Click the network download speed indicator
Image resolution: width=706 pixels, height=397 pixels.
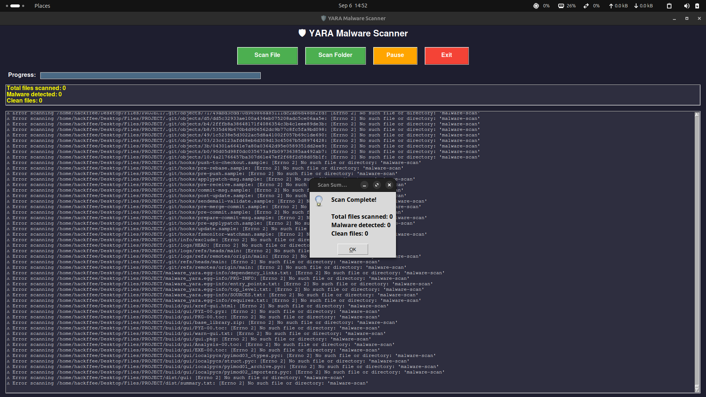[643, 6]
